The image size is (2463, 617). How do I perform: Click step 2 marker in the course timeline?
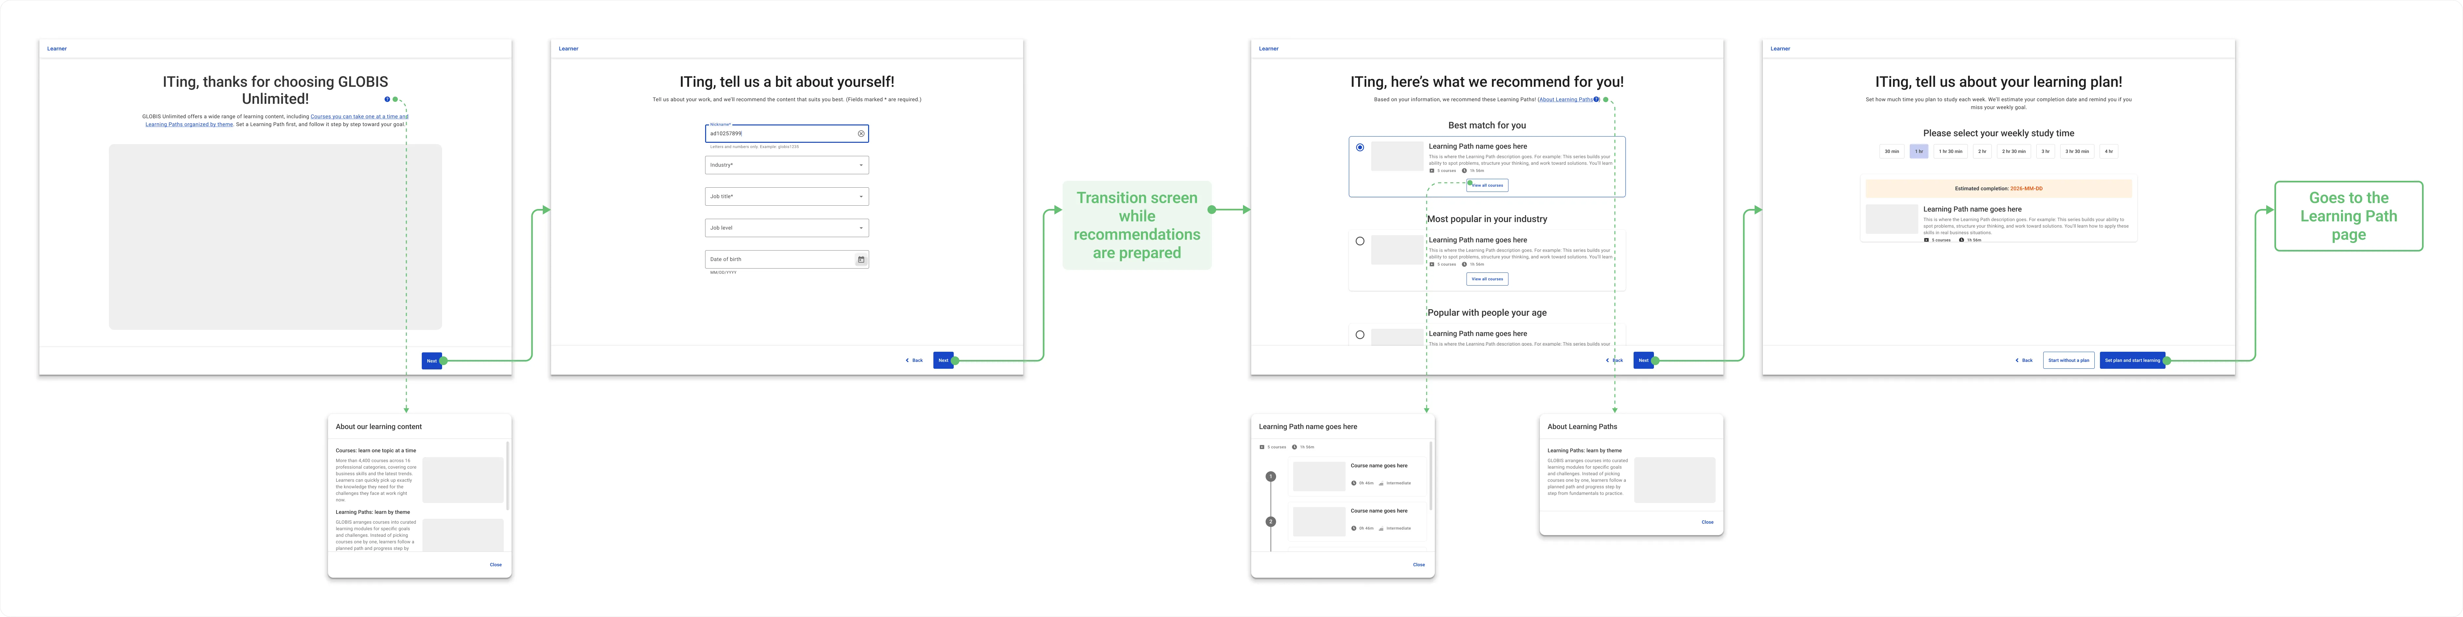tap(1271, 521)
